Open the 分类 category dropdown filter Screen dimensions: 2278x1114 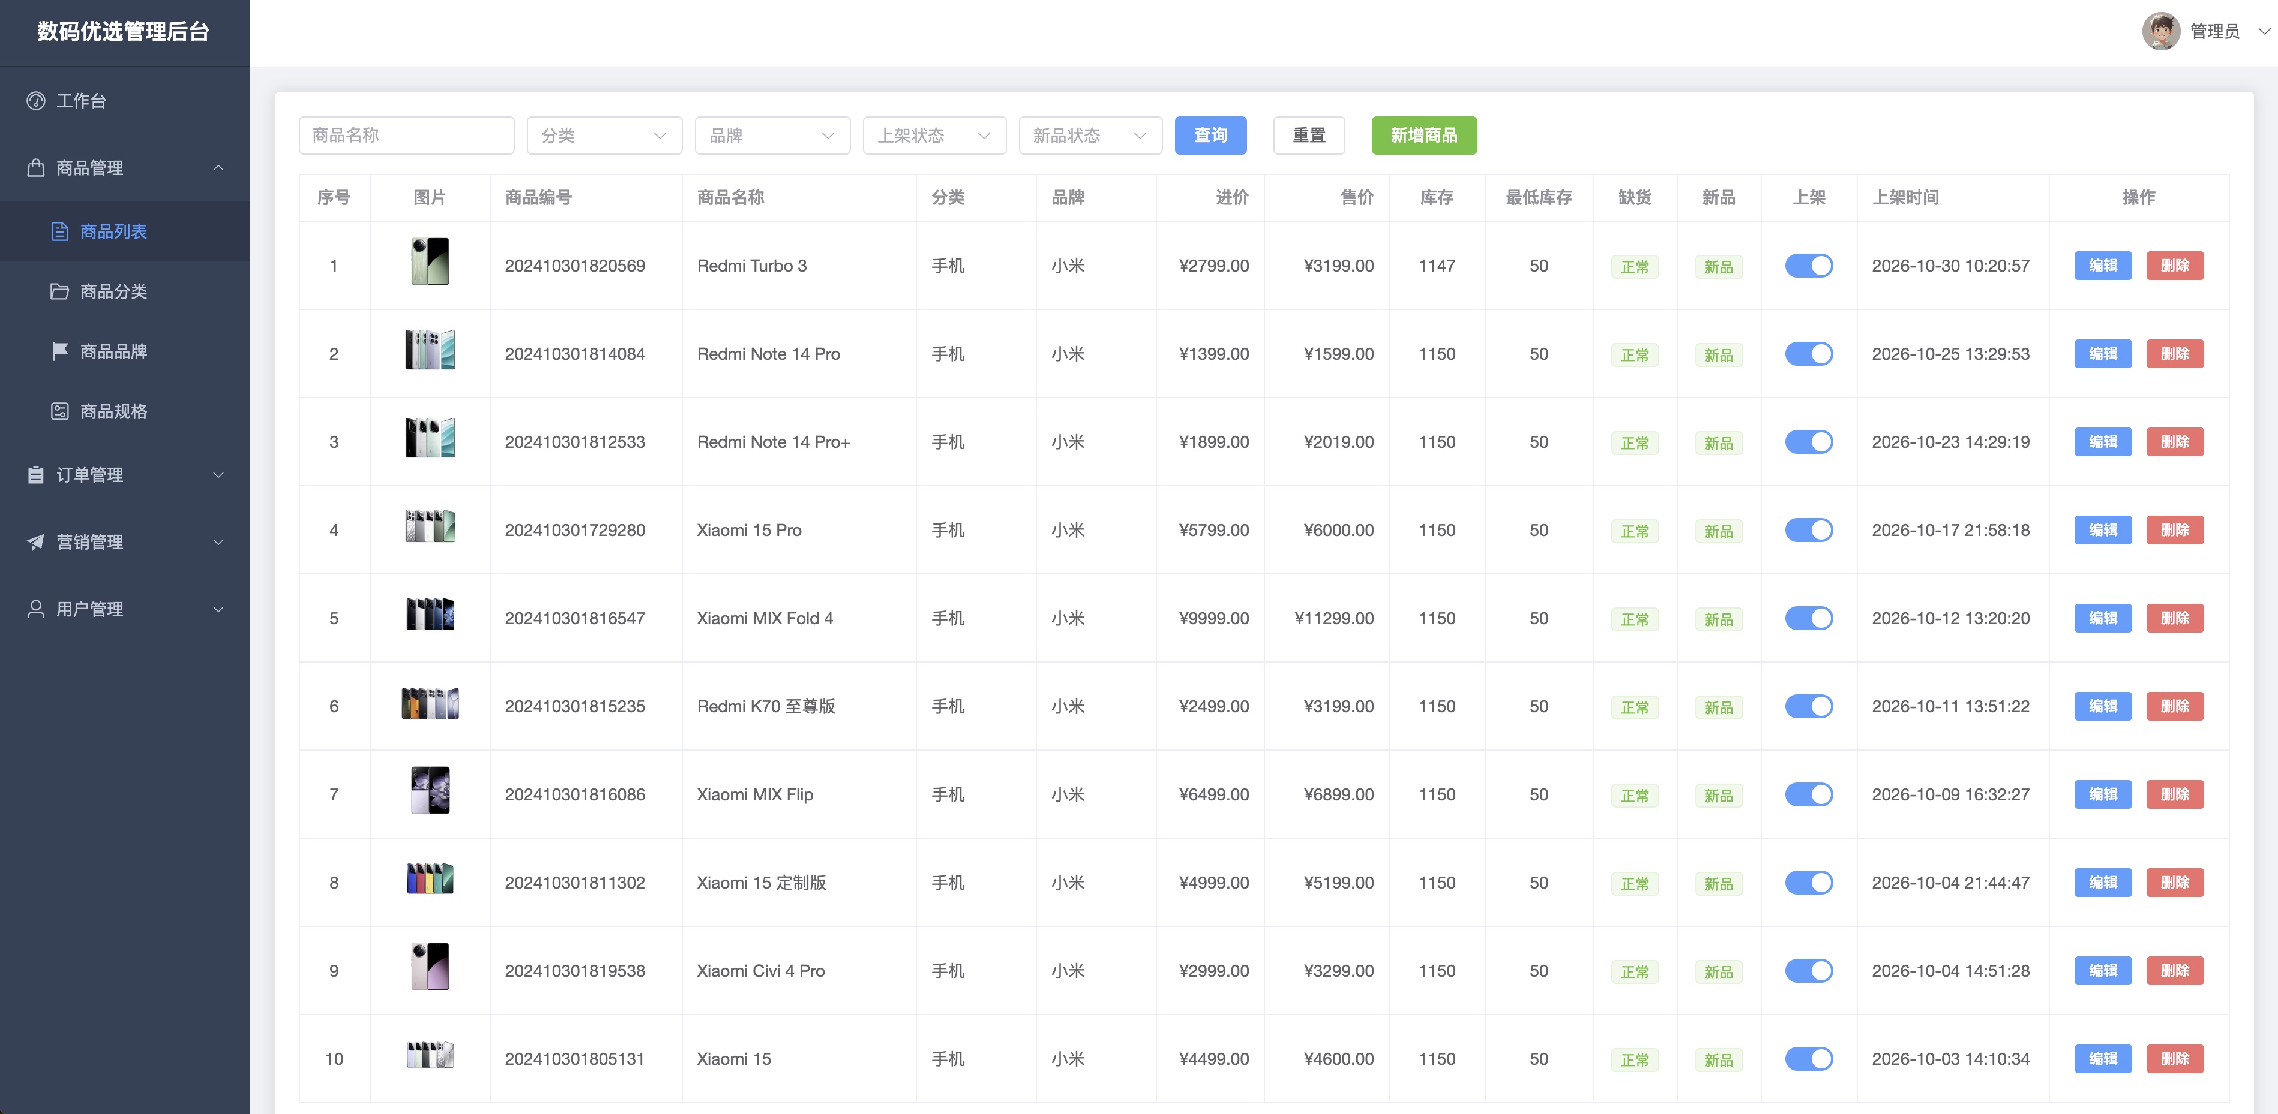(x=604, y=135)
